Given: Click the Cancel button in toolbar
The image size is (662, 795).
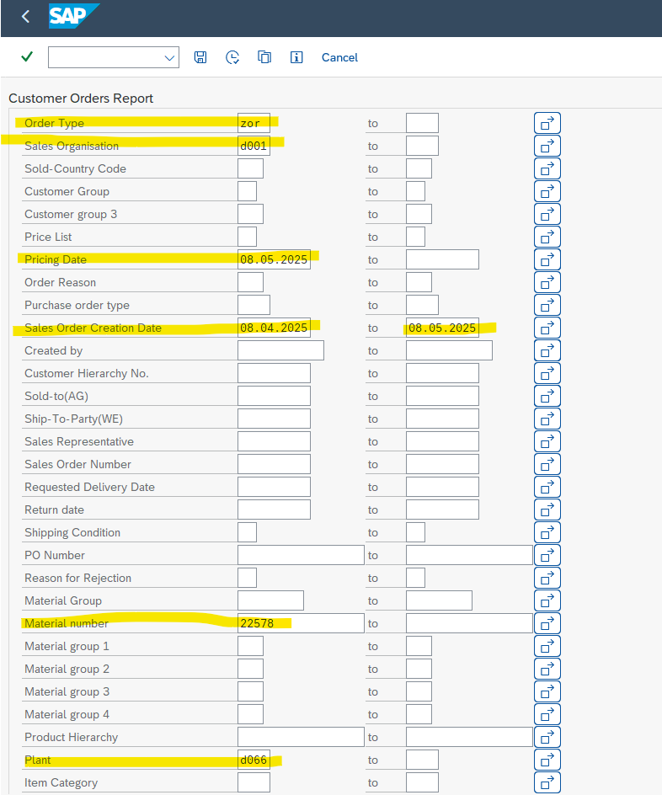Looking at the screenshot, I should (x=339, y=57).
